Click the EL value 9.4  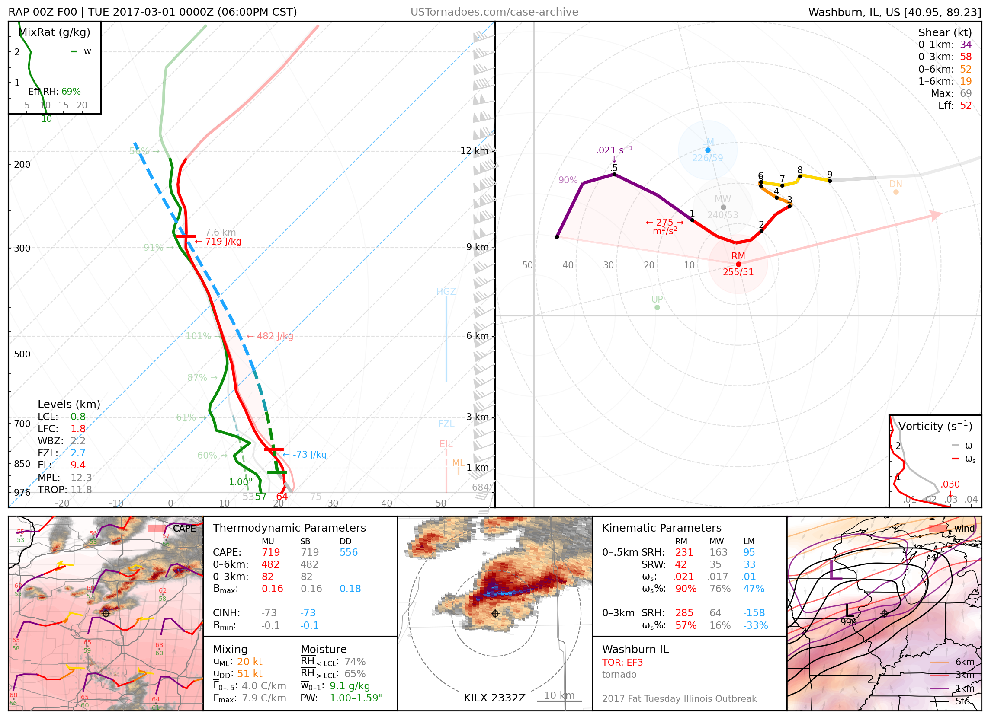pos(78,465)
